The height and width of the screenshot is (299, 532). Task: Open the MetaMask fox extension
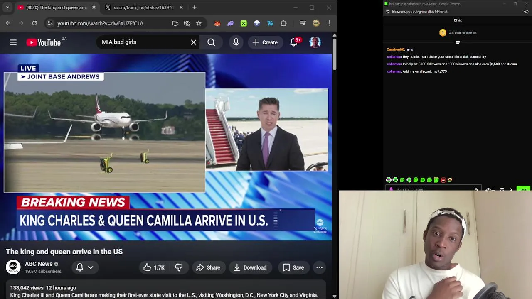point(217,23)
